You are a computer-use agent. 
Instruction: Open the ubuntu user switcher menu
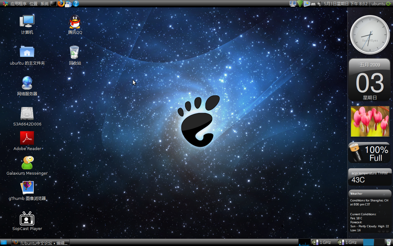point(378,4)
